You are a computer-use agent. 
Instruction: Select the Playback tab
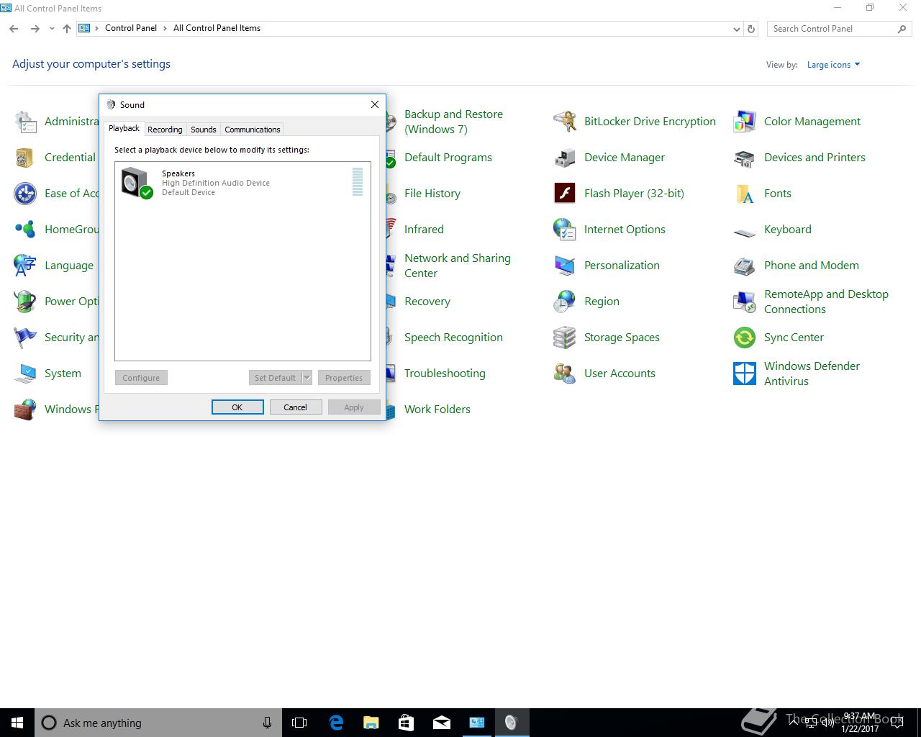[124, 128]
